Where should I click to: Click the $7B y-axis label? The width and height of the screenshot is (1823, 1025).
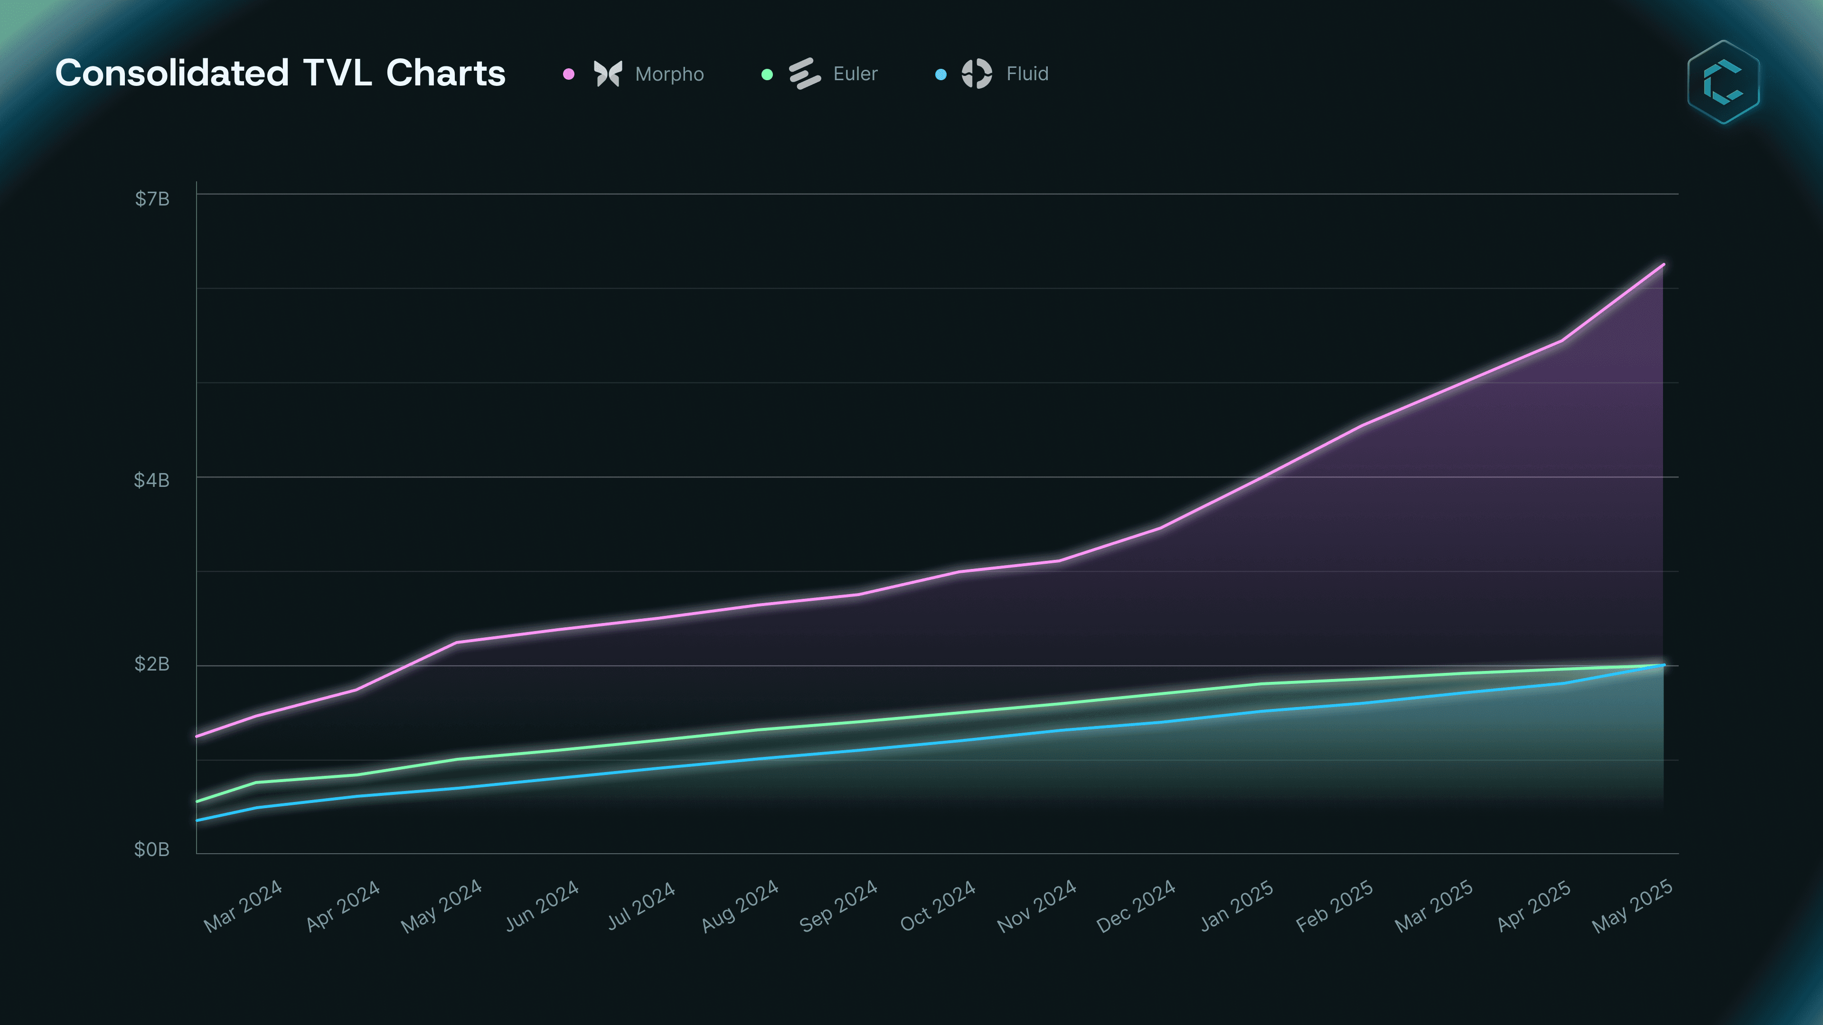point(152,199)
